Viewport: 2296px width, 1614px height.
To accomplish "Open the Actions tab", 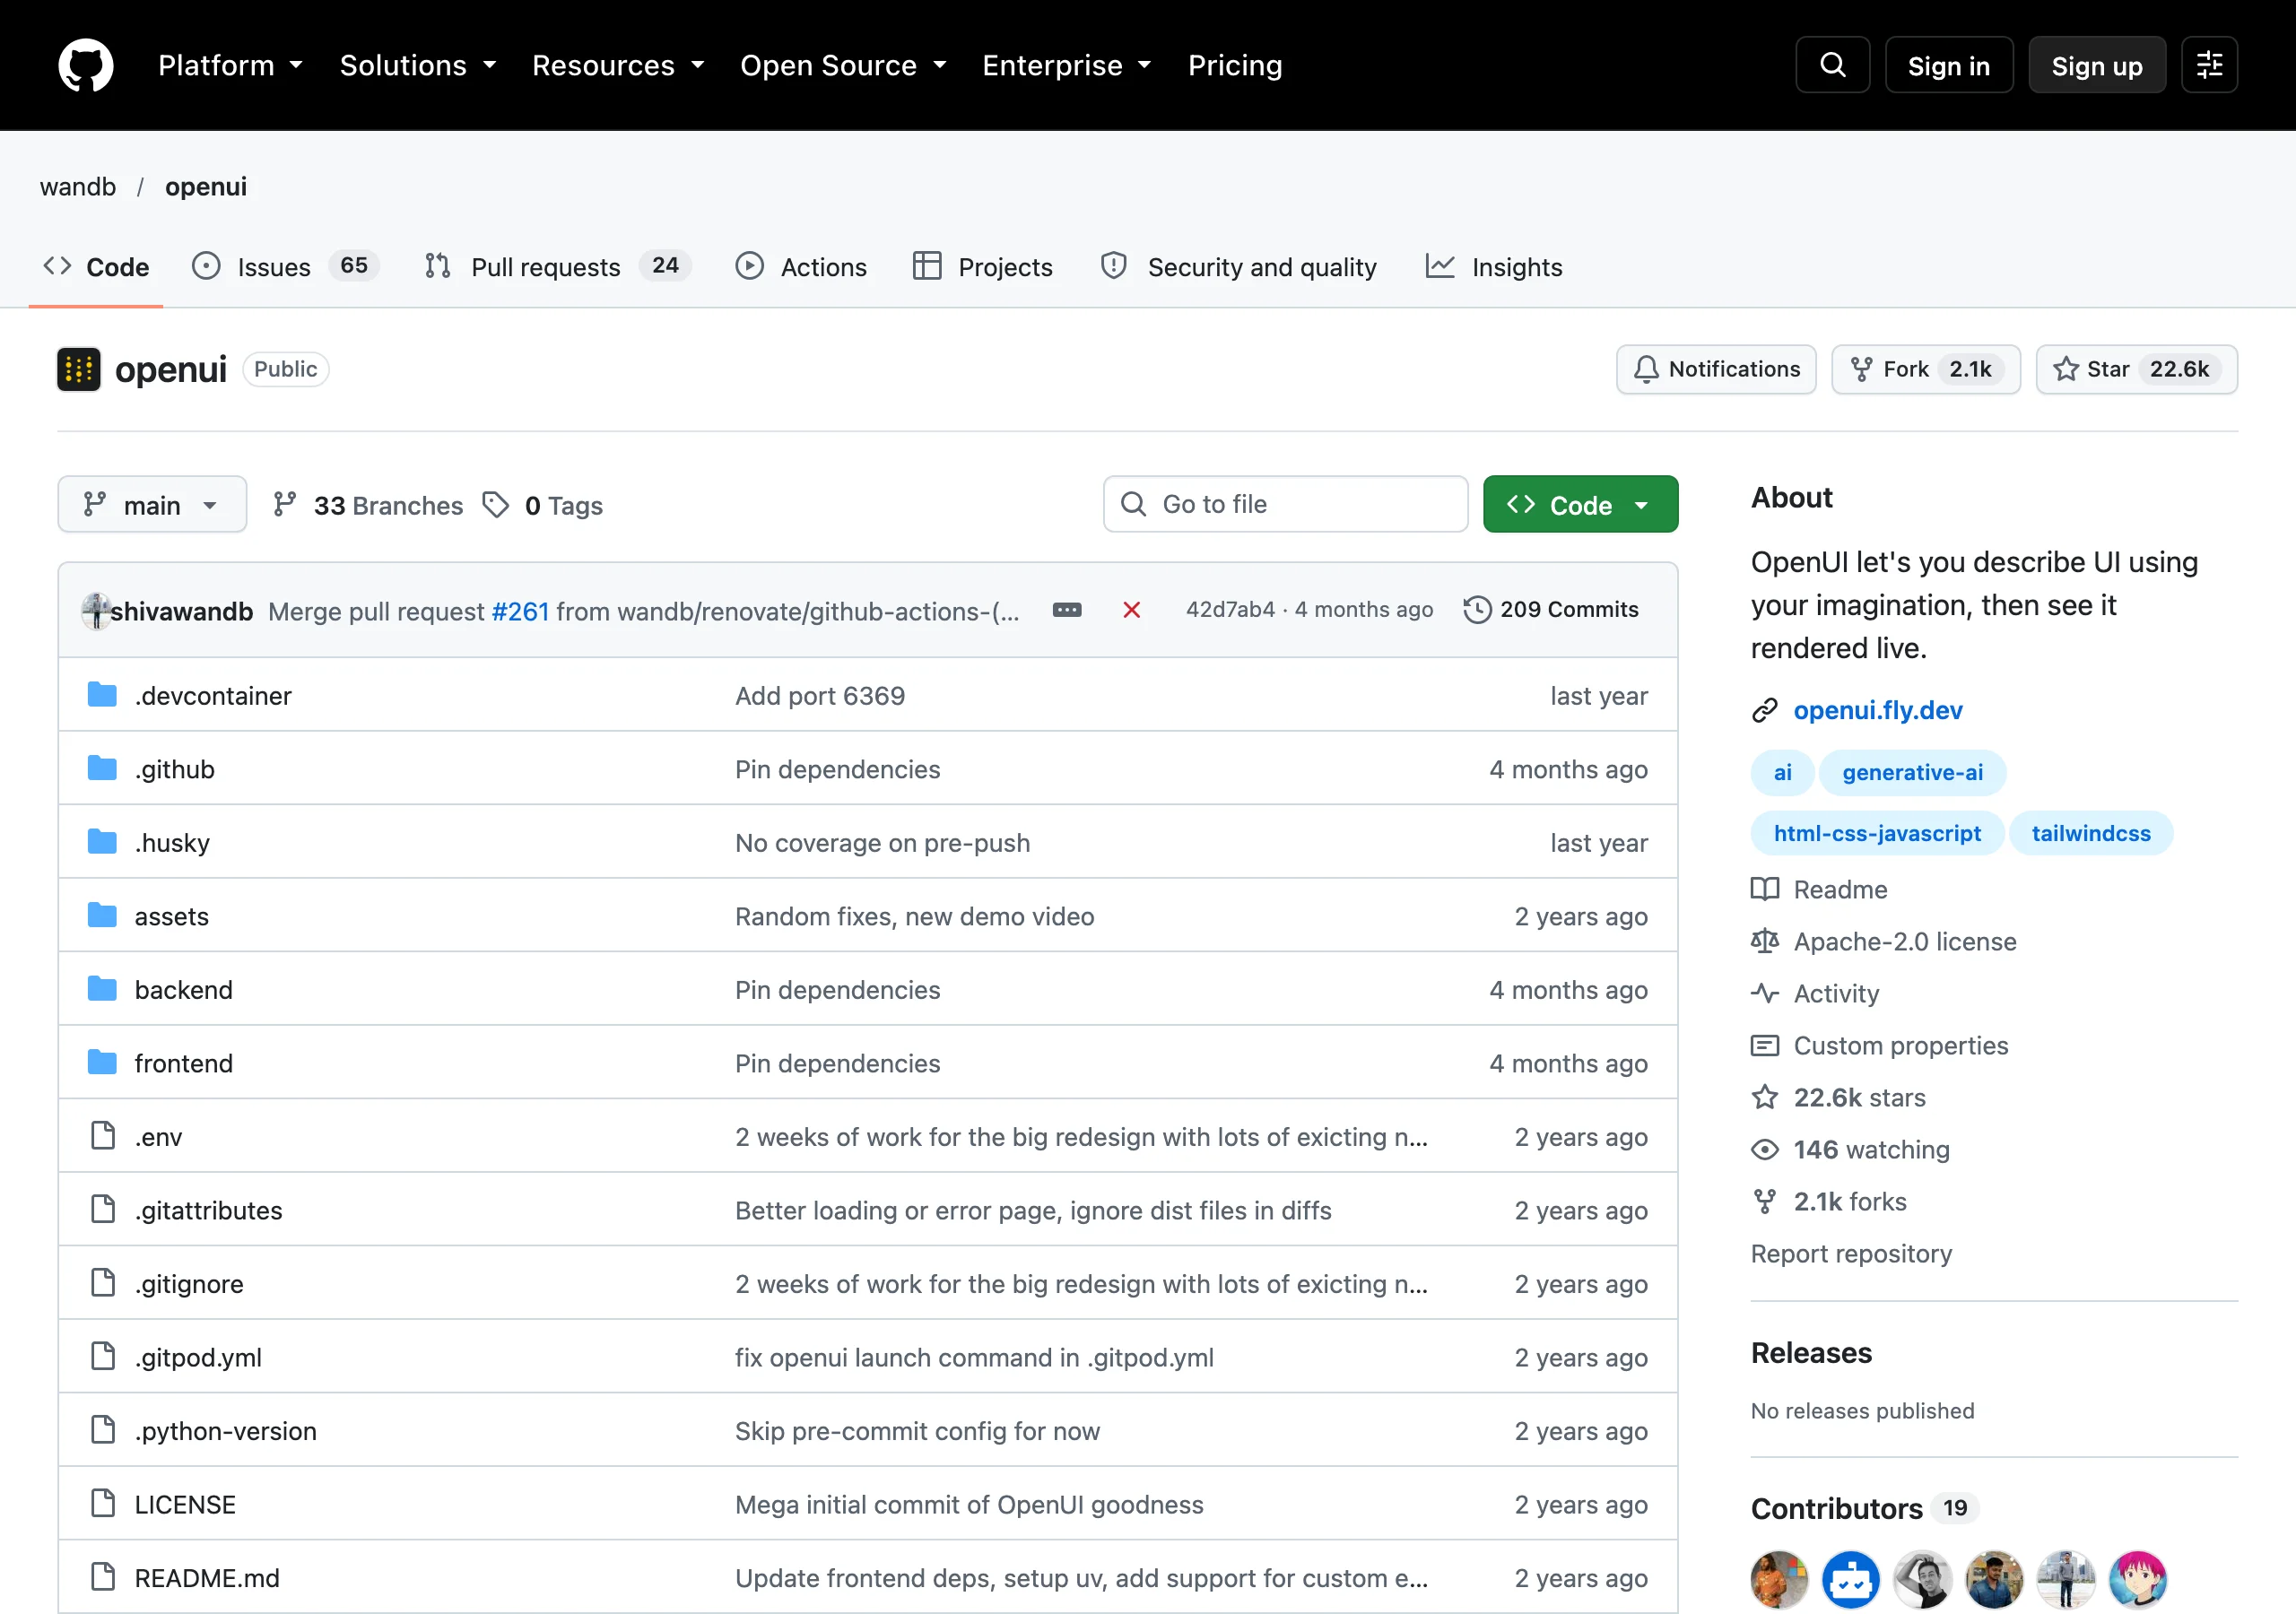I will pos(801,266).
